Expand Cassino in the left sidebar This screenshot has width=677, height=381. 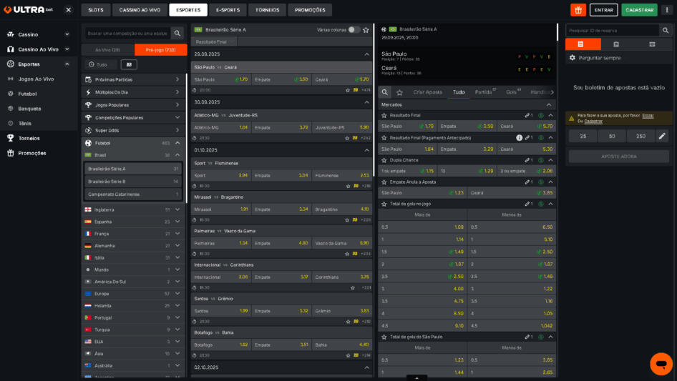coord(67,34)
